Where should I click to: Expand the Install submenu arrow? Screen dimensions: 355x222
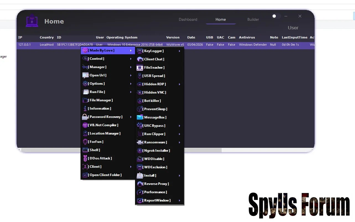(x=180, y=175)
